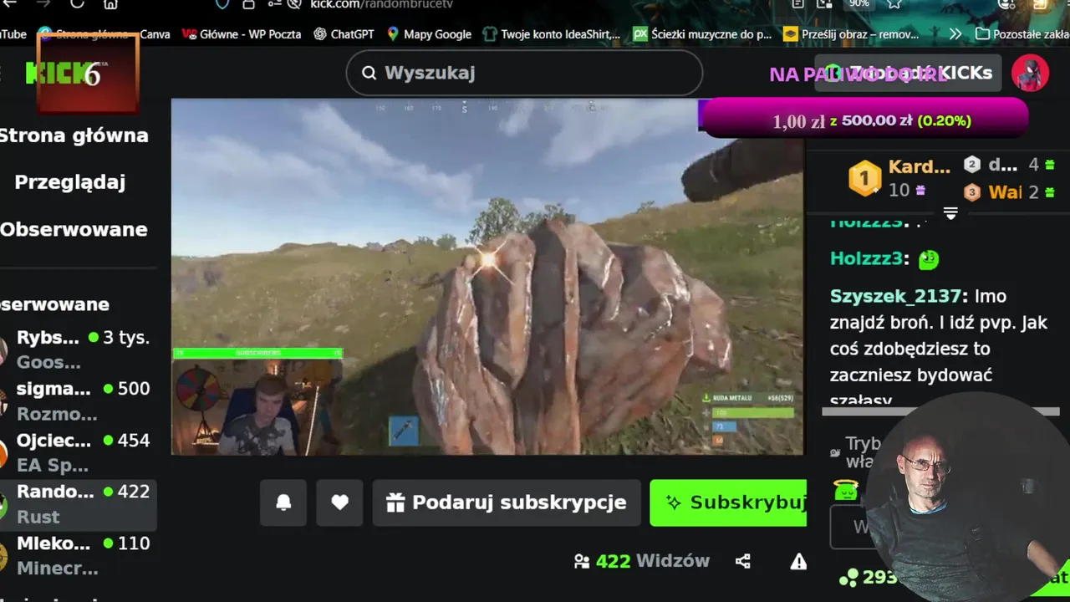Click the green emote in Holzzz3's message
Screen dimensions: 1070x602
(929, 259)
